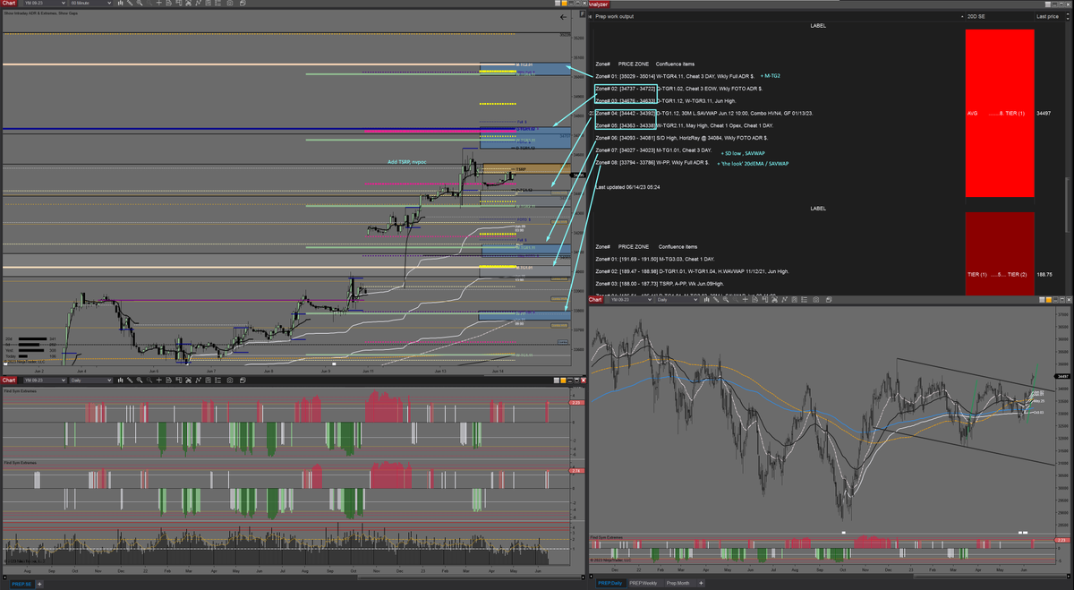Click zoom in icon on 60 Minute chart
Viewport: 1074px width, 590px height.
[x=139, y=4]
